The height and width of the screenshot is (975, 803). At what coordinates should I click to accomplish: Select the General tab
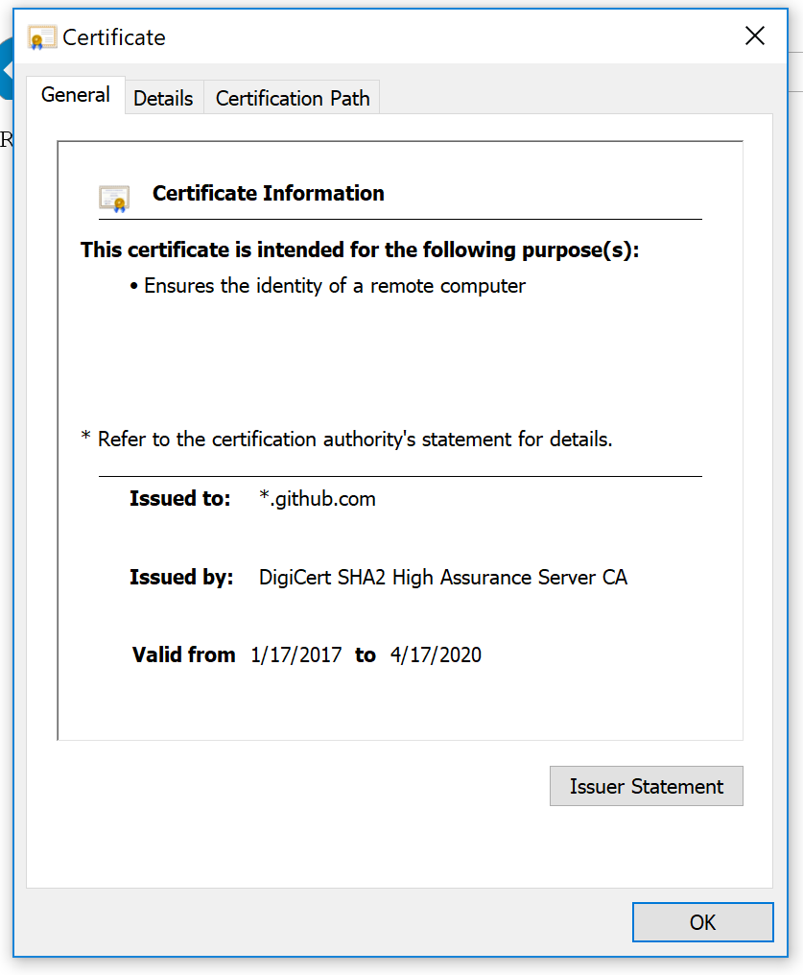pos(76,94)
